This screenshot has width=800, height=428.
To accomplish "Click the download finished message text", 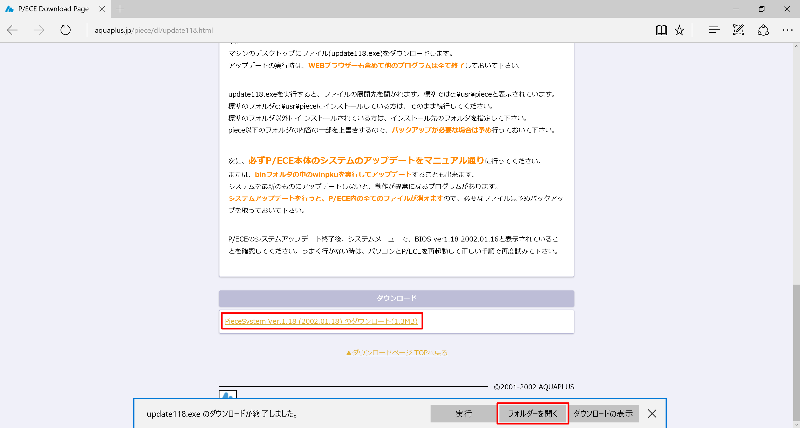I will (x=223, y=414).
